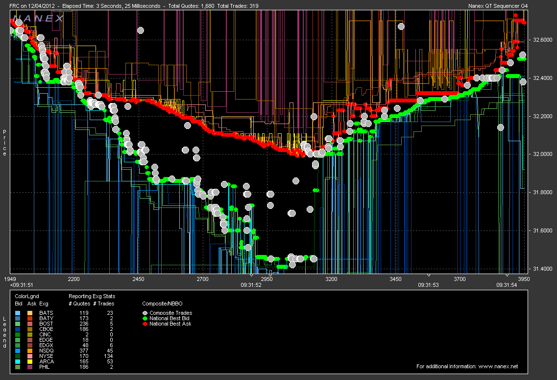The height and width of the screenshot is (380, 557).
Task: Click the NYSE ask pink swatch
Action: (x=30, y=356)
